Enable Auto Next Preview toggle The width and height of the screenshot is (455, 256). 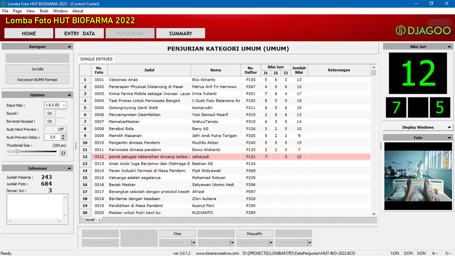(x=55, y=129)
